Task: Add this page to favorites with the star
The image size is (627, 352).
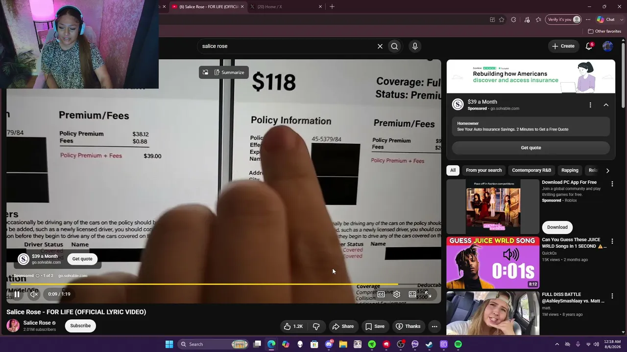Action: 502,20
